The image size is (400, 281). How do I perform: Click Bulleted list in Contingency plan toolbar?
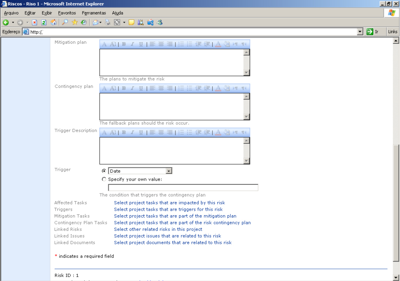coord(189,88)
